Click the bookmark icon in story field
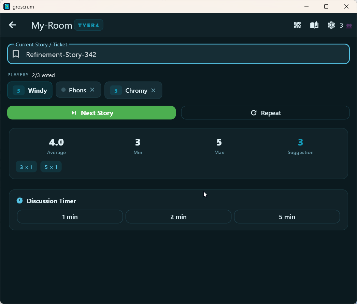357x304 pixels. point(16,54)
